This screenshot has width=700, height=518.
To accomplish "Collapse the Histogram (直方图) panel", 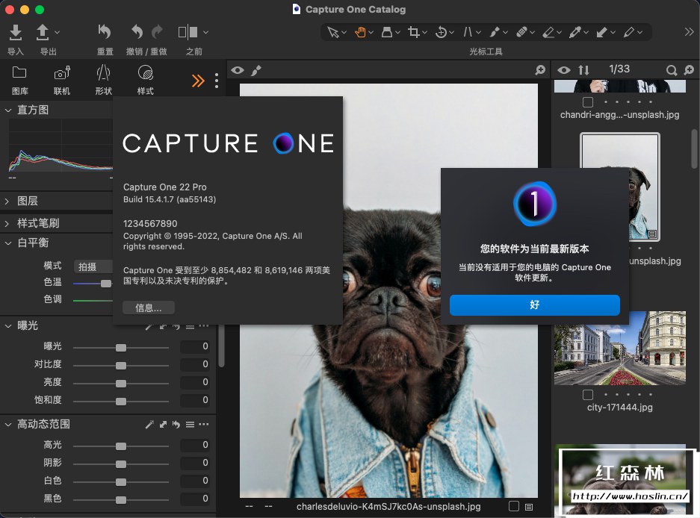I will click(8, 110).
